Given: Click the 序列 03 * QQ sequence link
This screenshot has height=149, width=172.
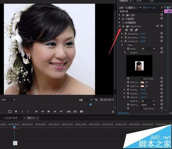Looking at the screenshot, I should click(150, 8).
